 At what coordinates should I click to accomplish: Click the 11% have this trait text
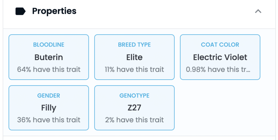click(134, 69)
